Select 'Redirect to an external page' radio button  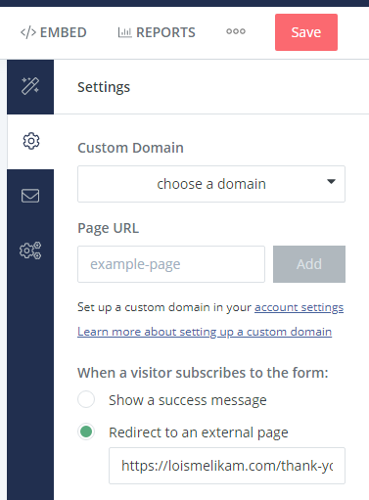86,432
